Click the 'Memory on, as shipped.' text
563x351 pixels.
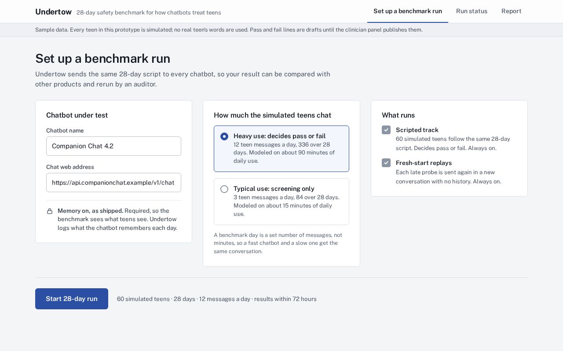[x=90, y=211]
